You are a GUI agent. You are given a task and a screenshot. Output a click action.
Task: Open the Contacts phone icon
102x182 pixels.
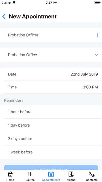[x=92, y=174]
